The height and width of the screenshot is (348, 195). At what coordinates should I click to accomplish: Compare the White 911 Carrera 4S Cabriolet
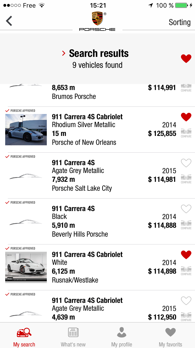(x=186, y=271)
